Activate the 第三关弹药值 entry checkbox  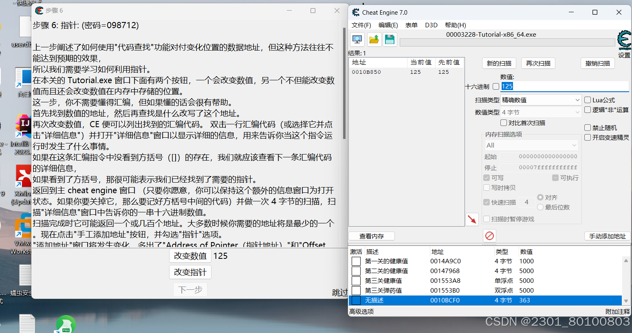[x=356, y=291]
